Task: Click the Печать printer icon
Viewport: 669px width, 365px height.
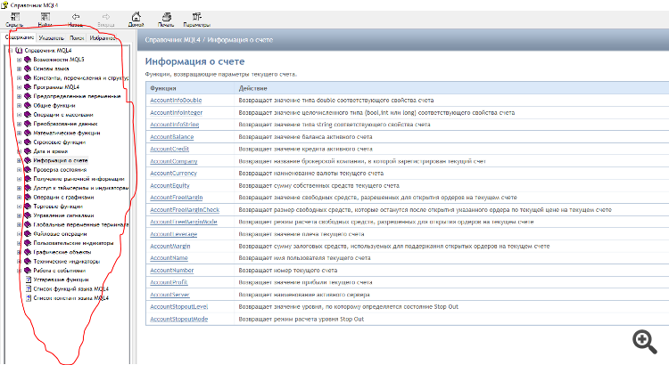Action: coord(167,17)
